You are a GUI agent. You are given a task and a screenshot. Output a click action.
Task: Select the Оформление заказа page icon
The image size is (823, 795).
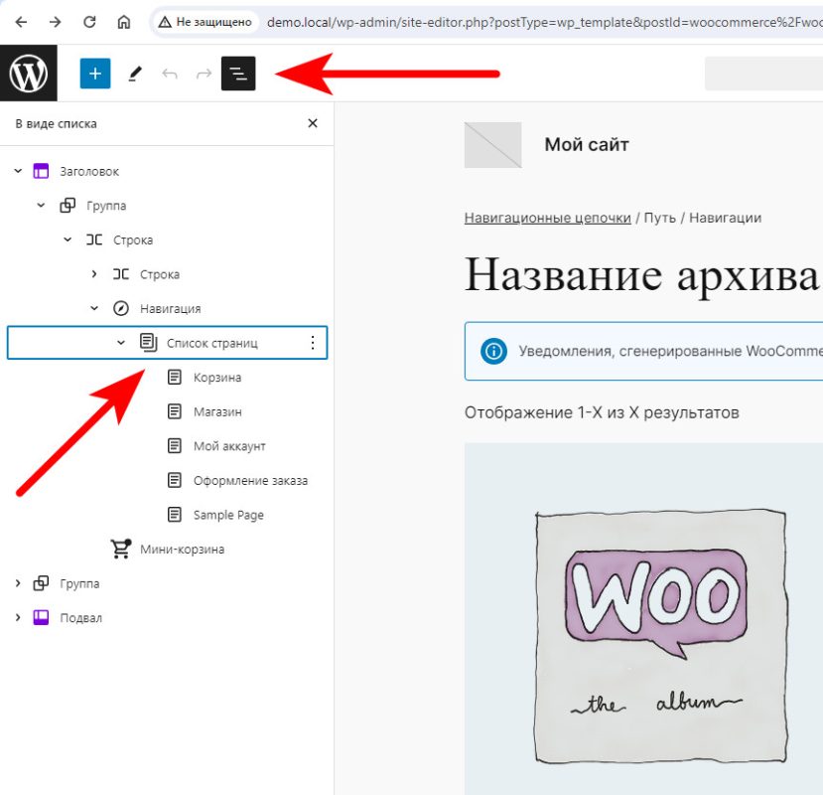click(x=175, y=480)
